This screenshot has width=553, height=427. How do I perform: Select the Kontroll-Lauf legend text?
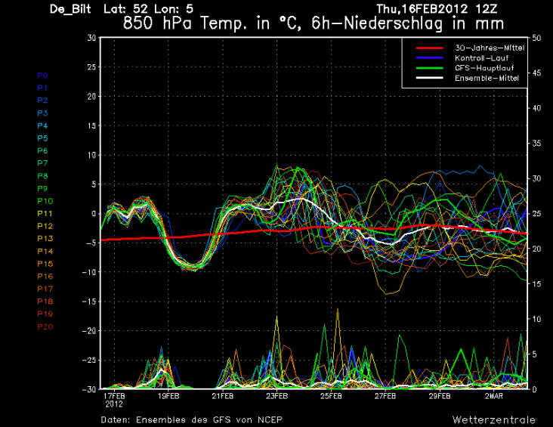point(481,58)
